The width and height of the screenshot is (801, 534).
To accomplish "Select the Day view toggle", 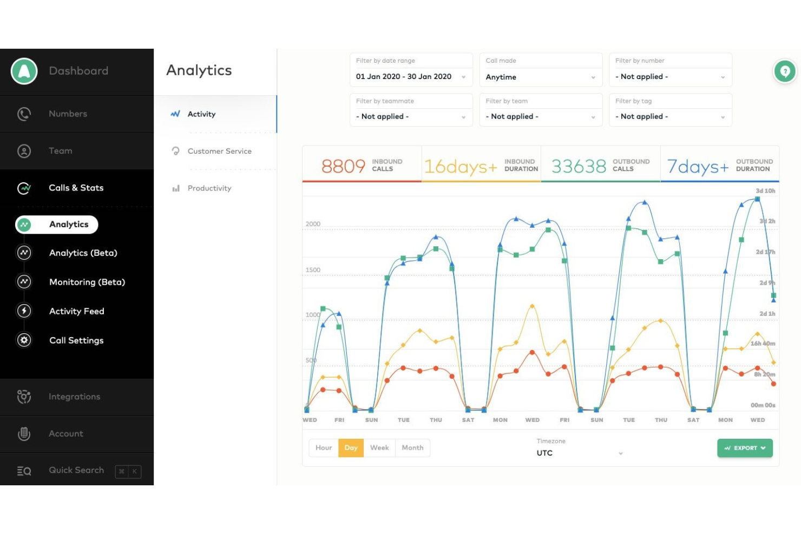I will [351, 447].
